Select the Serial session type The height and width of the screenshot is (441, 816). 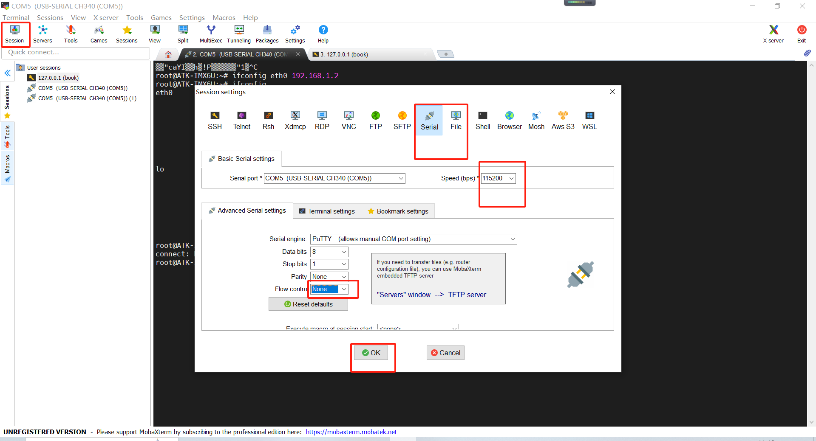coord(429,121)
